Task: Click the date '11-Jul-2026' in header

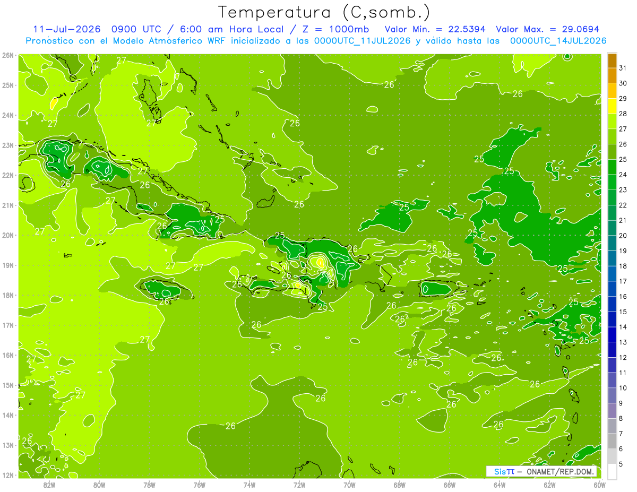Action: click(x=66, y=29)
